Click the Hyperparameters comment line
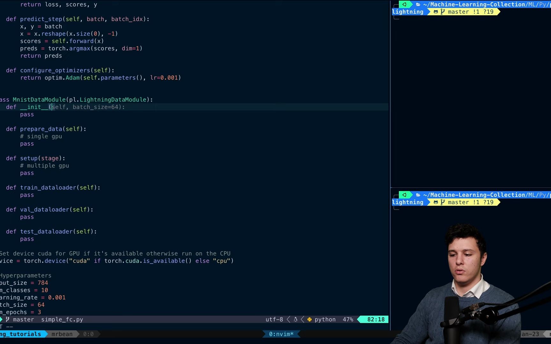551x344 pixels. click(x=26, y=276)
